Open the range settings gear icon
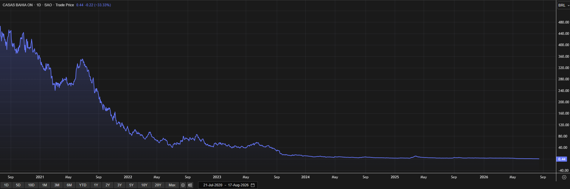Viewport: 570px width, 189px height. click(x=183, y=185)
